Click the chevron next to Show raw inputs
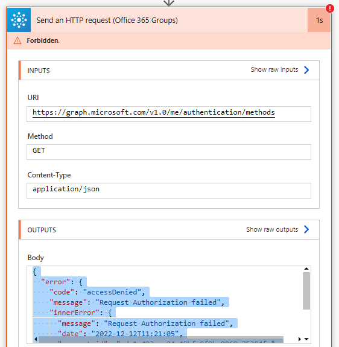Image resolution: width=339 pixels, height=347 pixels. coord(306,70)
